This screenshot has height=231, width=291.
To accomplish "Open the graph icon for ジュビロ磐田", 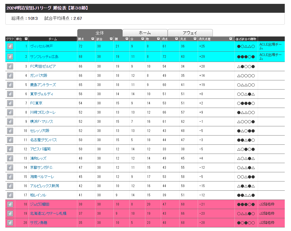I will [x=10, y=204].
